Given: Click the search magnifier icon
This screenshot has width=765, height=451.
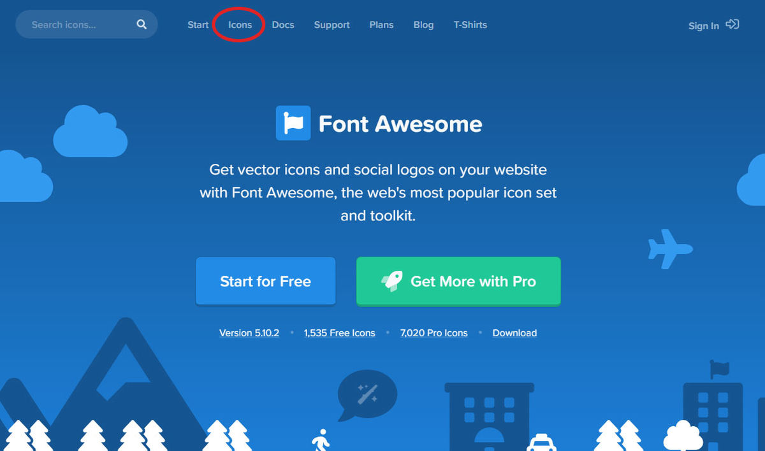Looking at the screenshot, I should pos(142,25).
